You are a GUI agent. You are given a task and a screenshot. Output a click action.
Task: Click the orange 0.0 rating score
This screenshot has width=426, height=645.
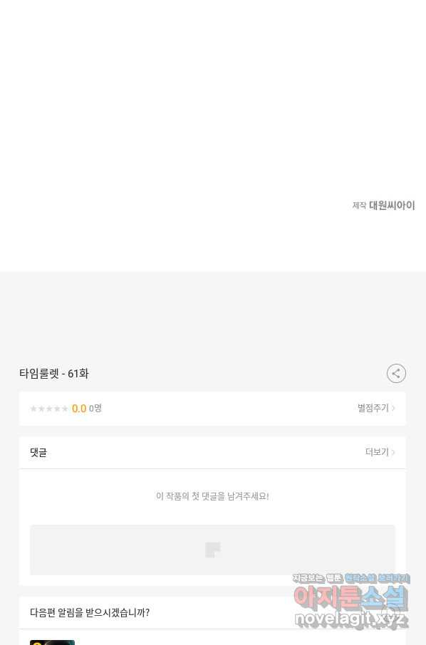(78, 409)
